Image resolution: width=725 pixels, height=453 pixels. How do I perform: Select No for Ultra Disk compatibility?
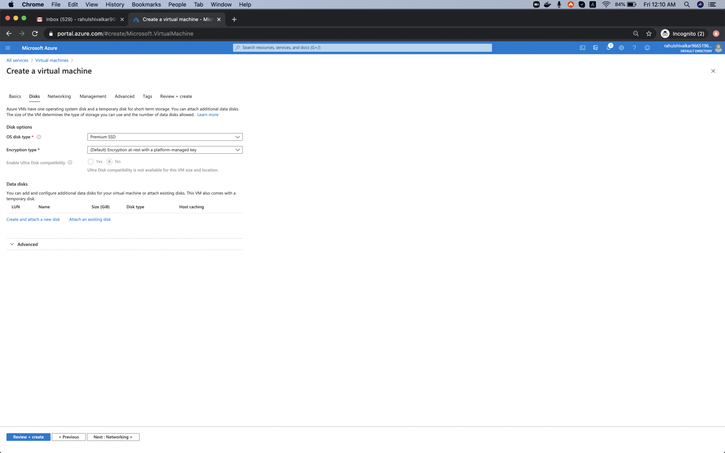click(x=110, y=162)
